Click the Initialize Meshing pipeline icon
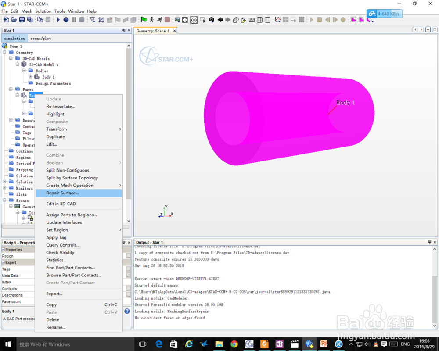 pyautogui.click(x=92, y=20)
